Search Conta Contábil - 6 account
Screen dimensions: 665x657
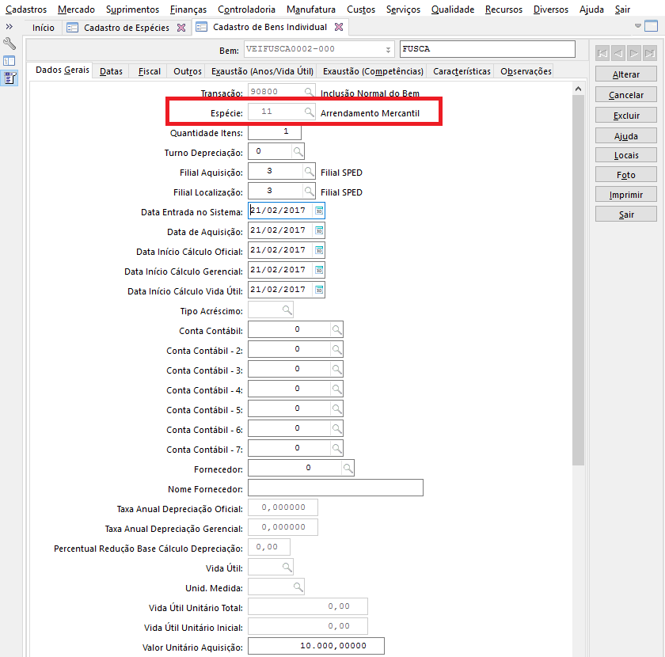click(x=336, y=428)
